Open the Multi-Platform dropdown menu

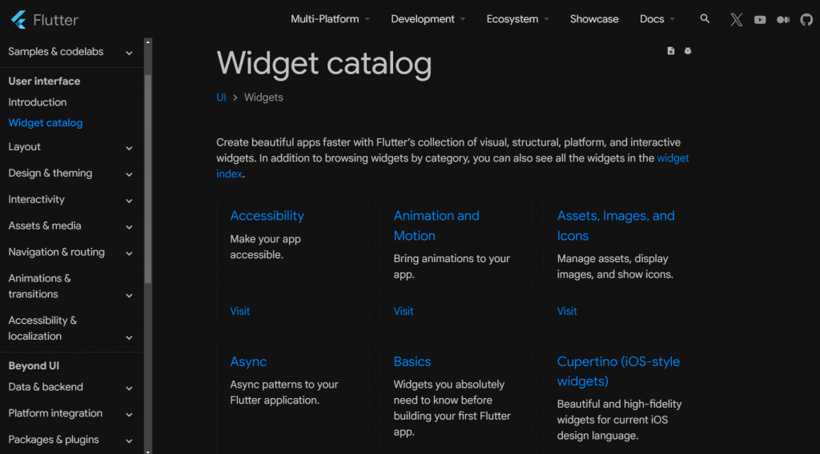tap(330, 19)
